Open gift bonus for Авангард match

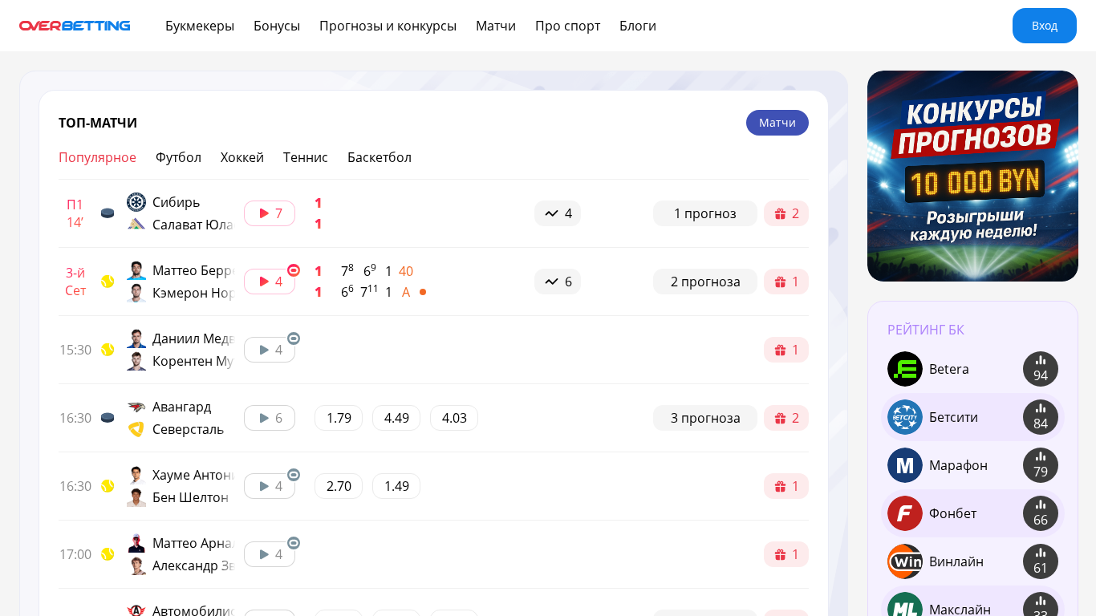(786, 418)
